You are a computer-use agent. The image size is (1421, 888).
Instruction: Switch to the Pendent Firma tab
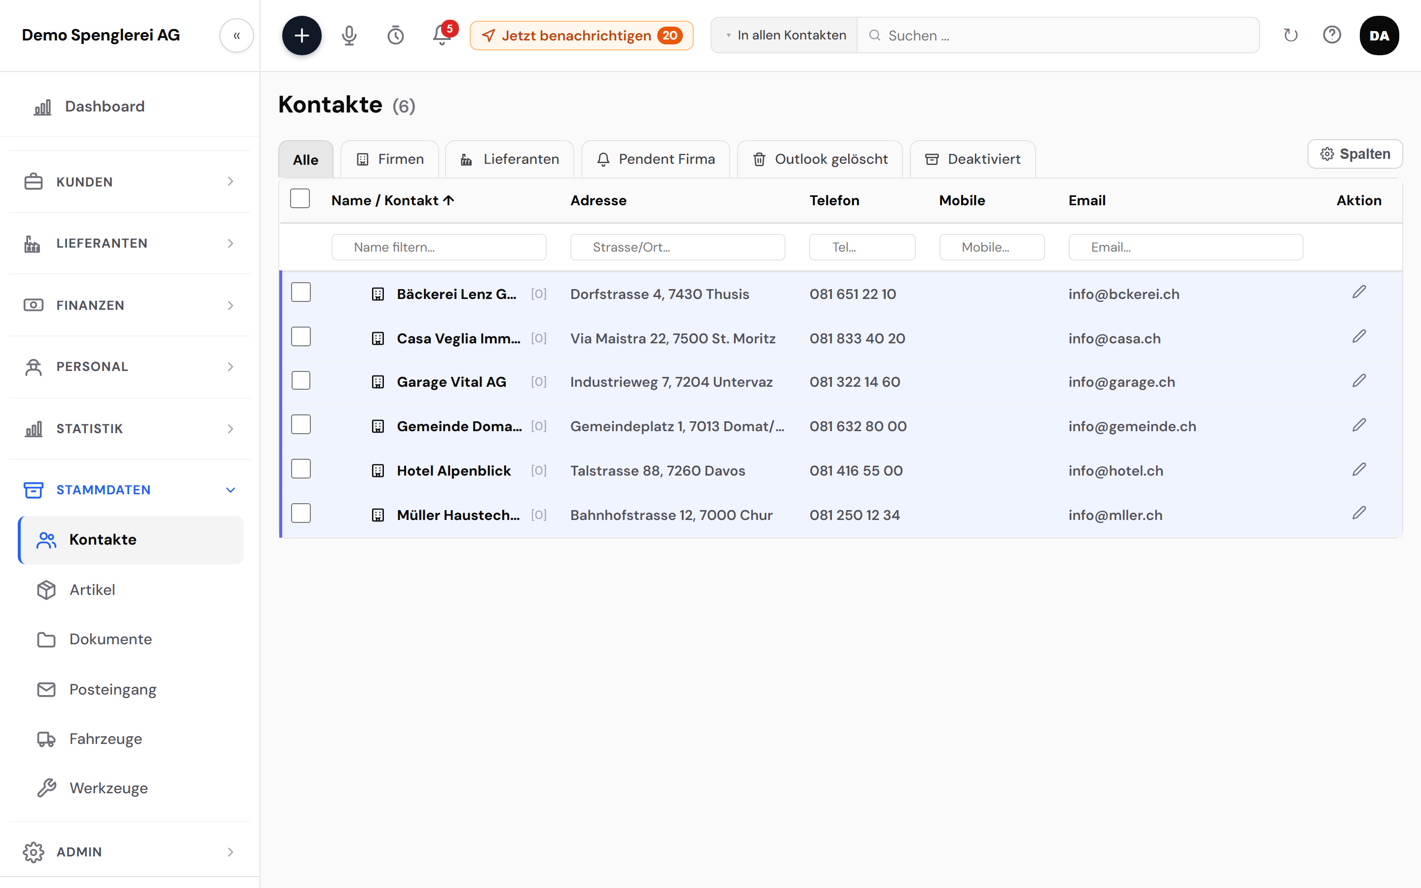(x=655, y=159)
